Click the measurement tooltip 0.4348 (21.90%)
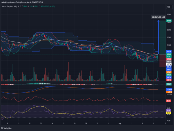Viewport: 174px width, 131px height. (x=158, y=17)
